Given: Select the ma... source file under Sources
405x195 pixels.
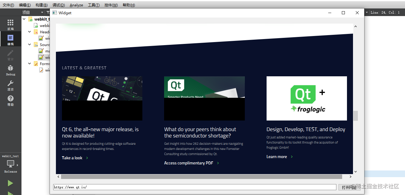Looking at the screenshot, I should [x=41, y=51].
